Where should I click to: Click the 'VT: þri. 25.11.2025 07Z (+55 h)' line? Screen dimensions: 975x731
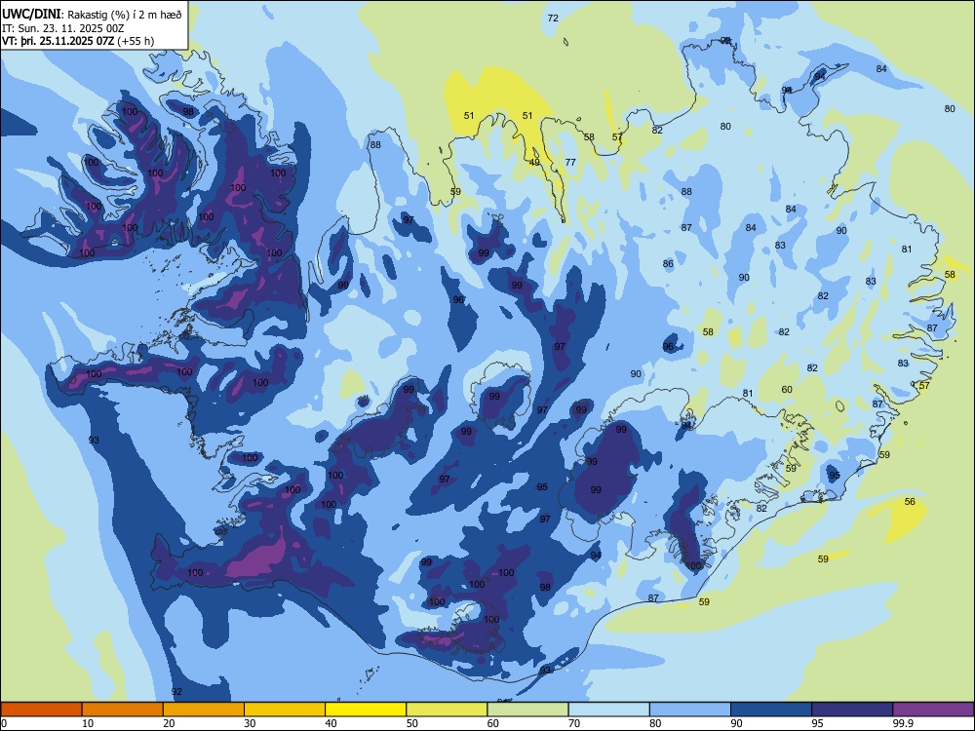point(78,41)
